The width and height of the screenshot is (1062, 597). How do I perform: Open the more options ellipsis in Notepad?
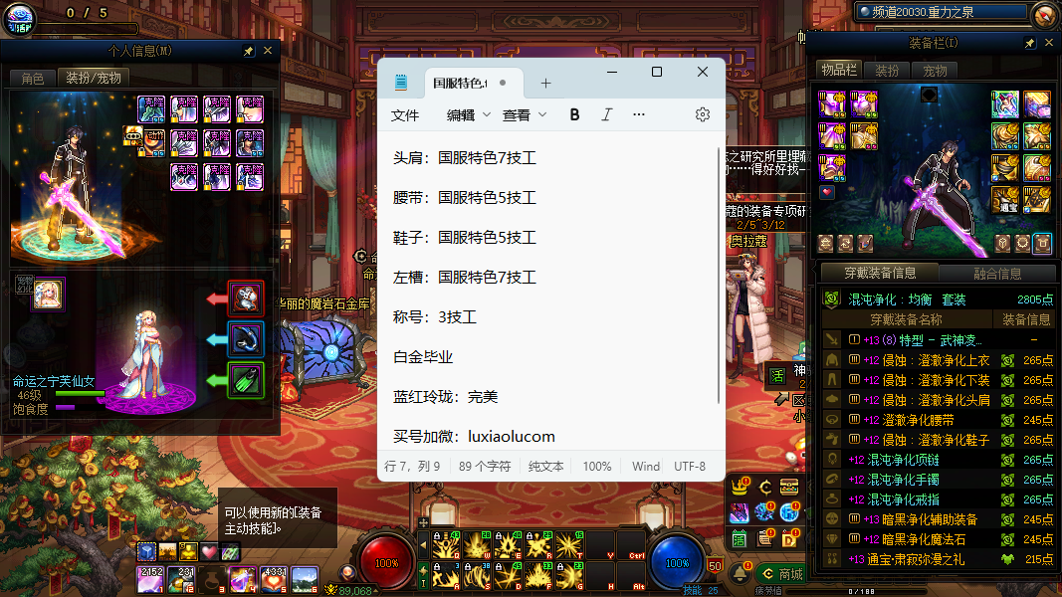639,114
